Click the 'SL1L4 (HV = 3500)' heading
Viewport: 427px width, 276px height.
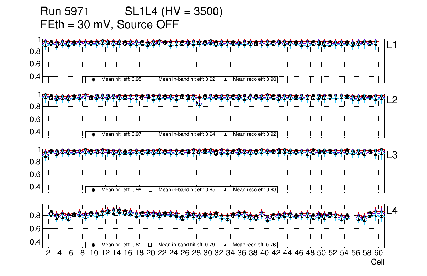174,12
